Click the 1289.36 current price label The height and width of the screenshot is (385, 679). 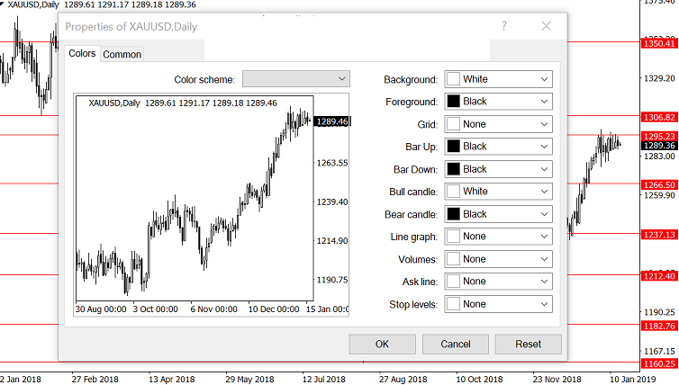pyautogui.click(x=659, y=146)
